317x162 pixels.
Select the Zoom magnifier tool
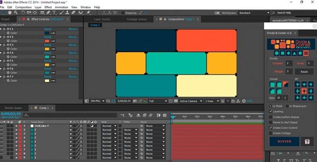(16, 12)
